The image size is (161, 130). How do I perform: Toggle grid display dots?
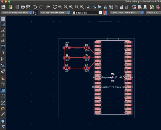pos(3,19)
